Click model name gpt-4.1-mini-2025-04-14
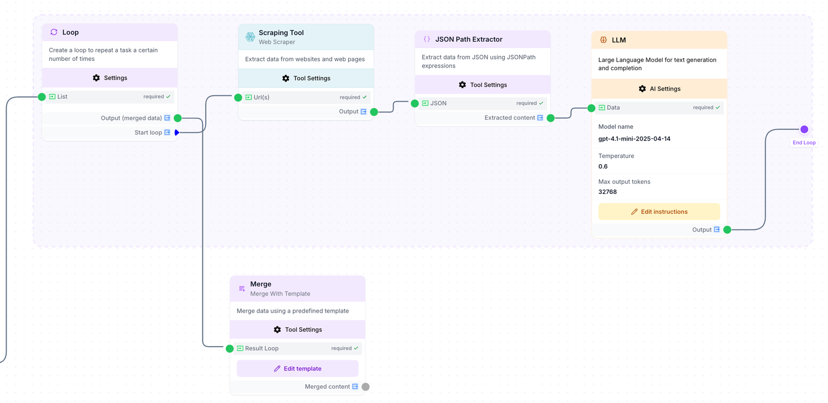 tap(634, 138)
